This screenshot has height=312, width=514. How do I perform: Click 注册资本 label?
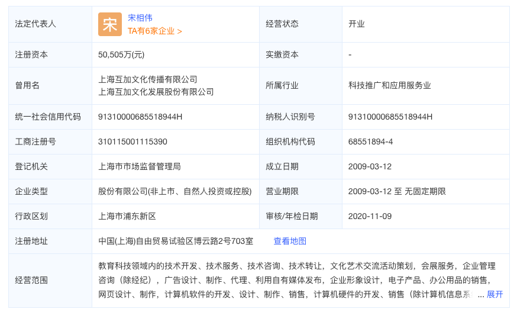pos(31,54)
